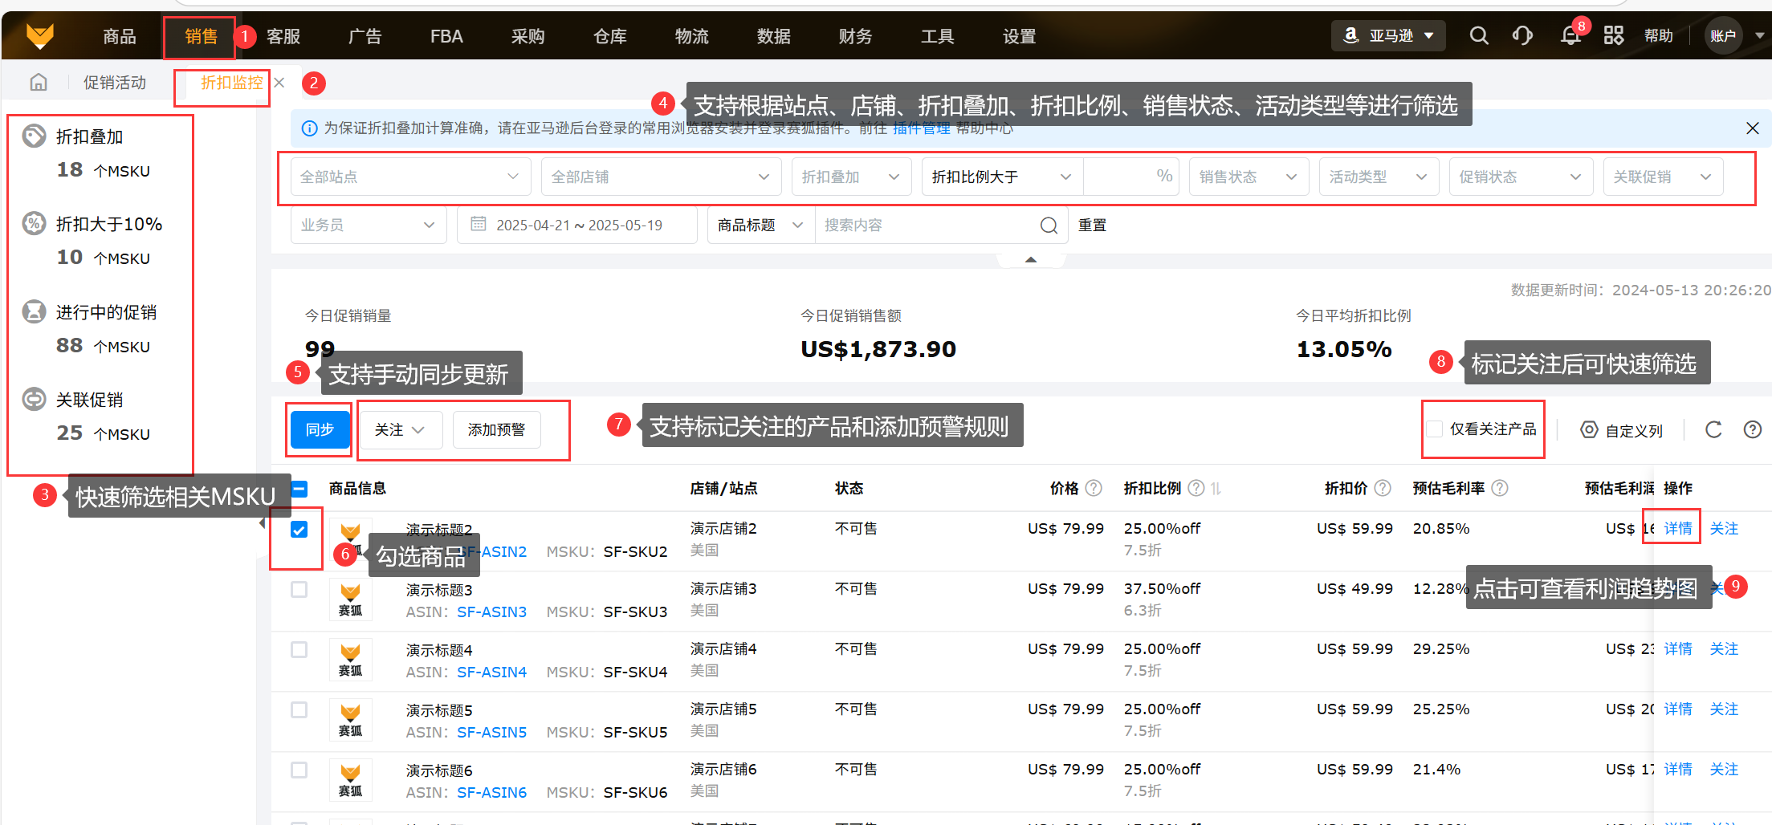Check the 演示标题4 product row checkbox
This screenshot has width=1772, height=825.
click(299, 649)
